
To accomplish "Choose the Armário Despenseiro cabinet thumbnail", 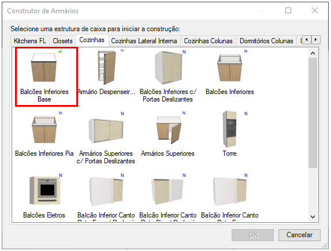I will pyautogui.click(x=107, y=68).
